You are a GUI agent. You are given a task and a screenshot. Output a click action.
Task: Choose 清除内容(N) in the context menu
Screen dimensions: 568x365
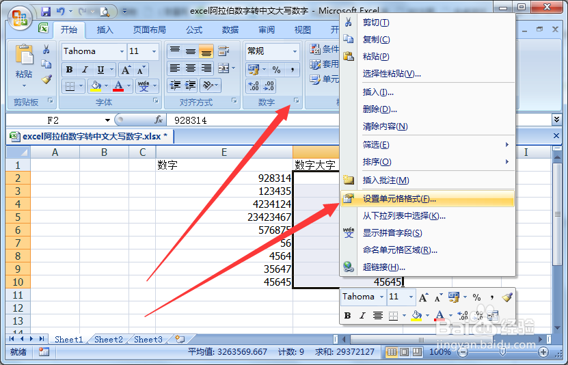coord(427,126)
